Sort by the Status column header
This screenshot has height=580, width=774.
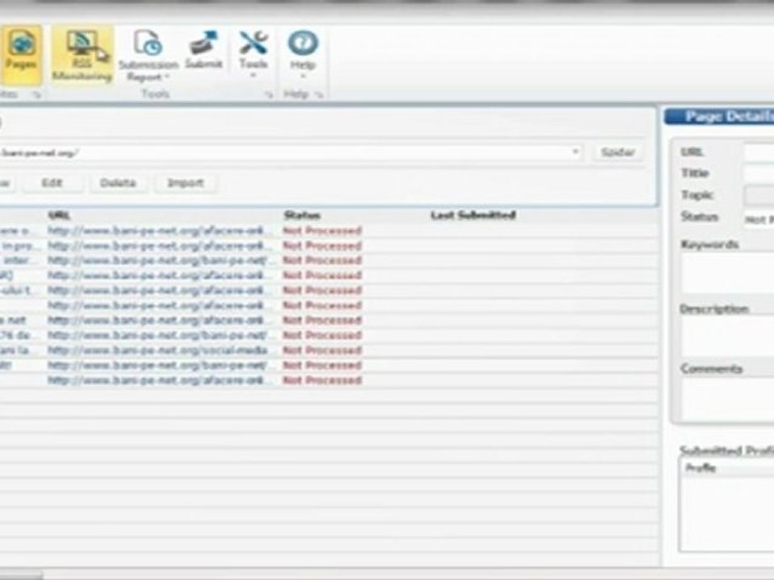coord(302,216)
